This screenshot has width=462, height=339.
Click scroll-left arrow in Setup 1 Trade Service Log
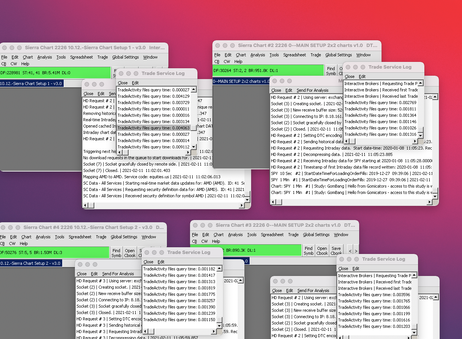(120, 152)
